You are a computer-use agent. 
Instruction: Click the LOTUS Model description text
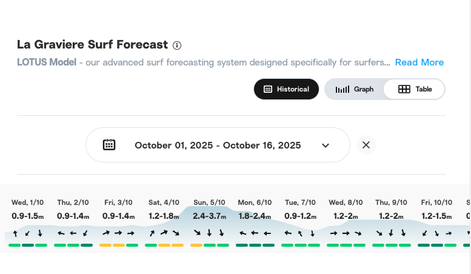tap(203, 62)
